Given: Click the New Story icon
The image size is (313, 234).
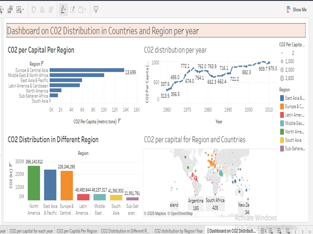Looking at the screenshot, I should tap(288, 231).
